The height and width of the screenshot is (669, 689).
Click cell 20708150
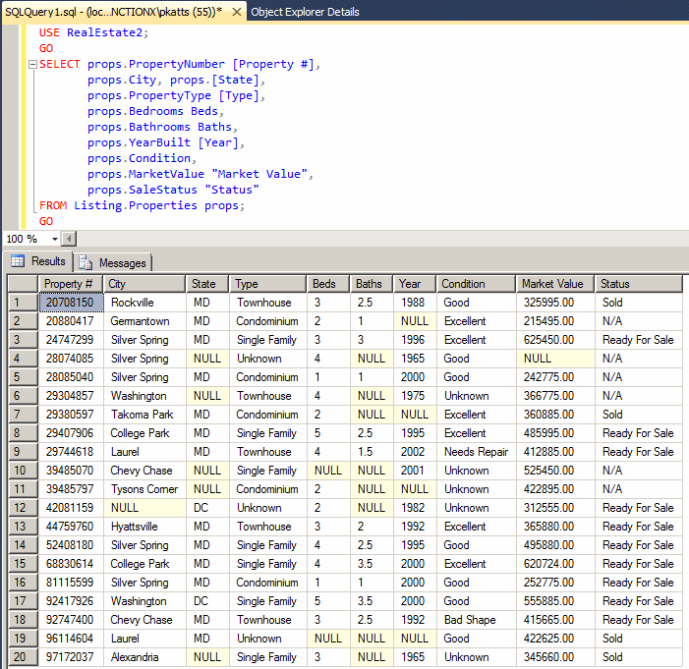(71, 303)
